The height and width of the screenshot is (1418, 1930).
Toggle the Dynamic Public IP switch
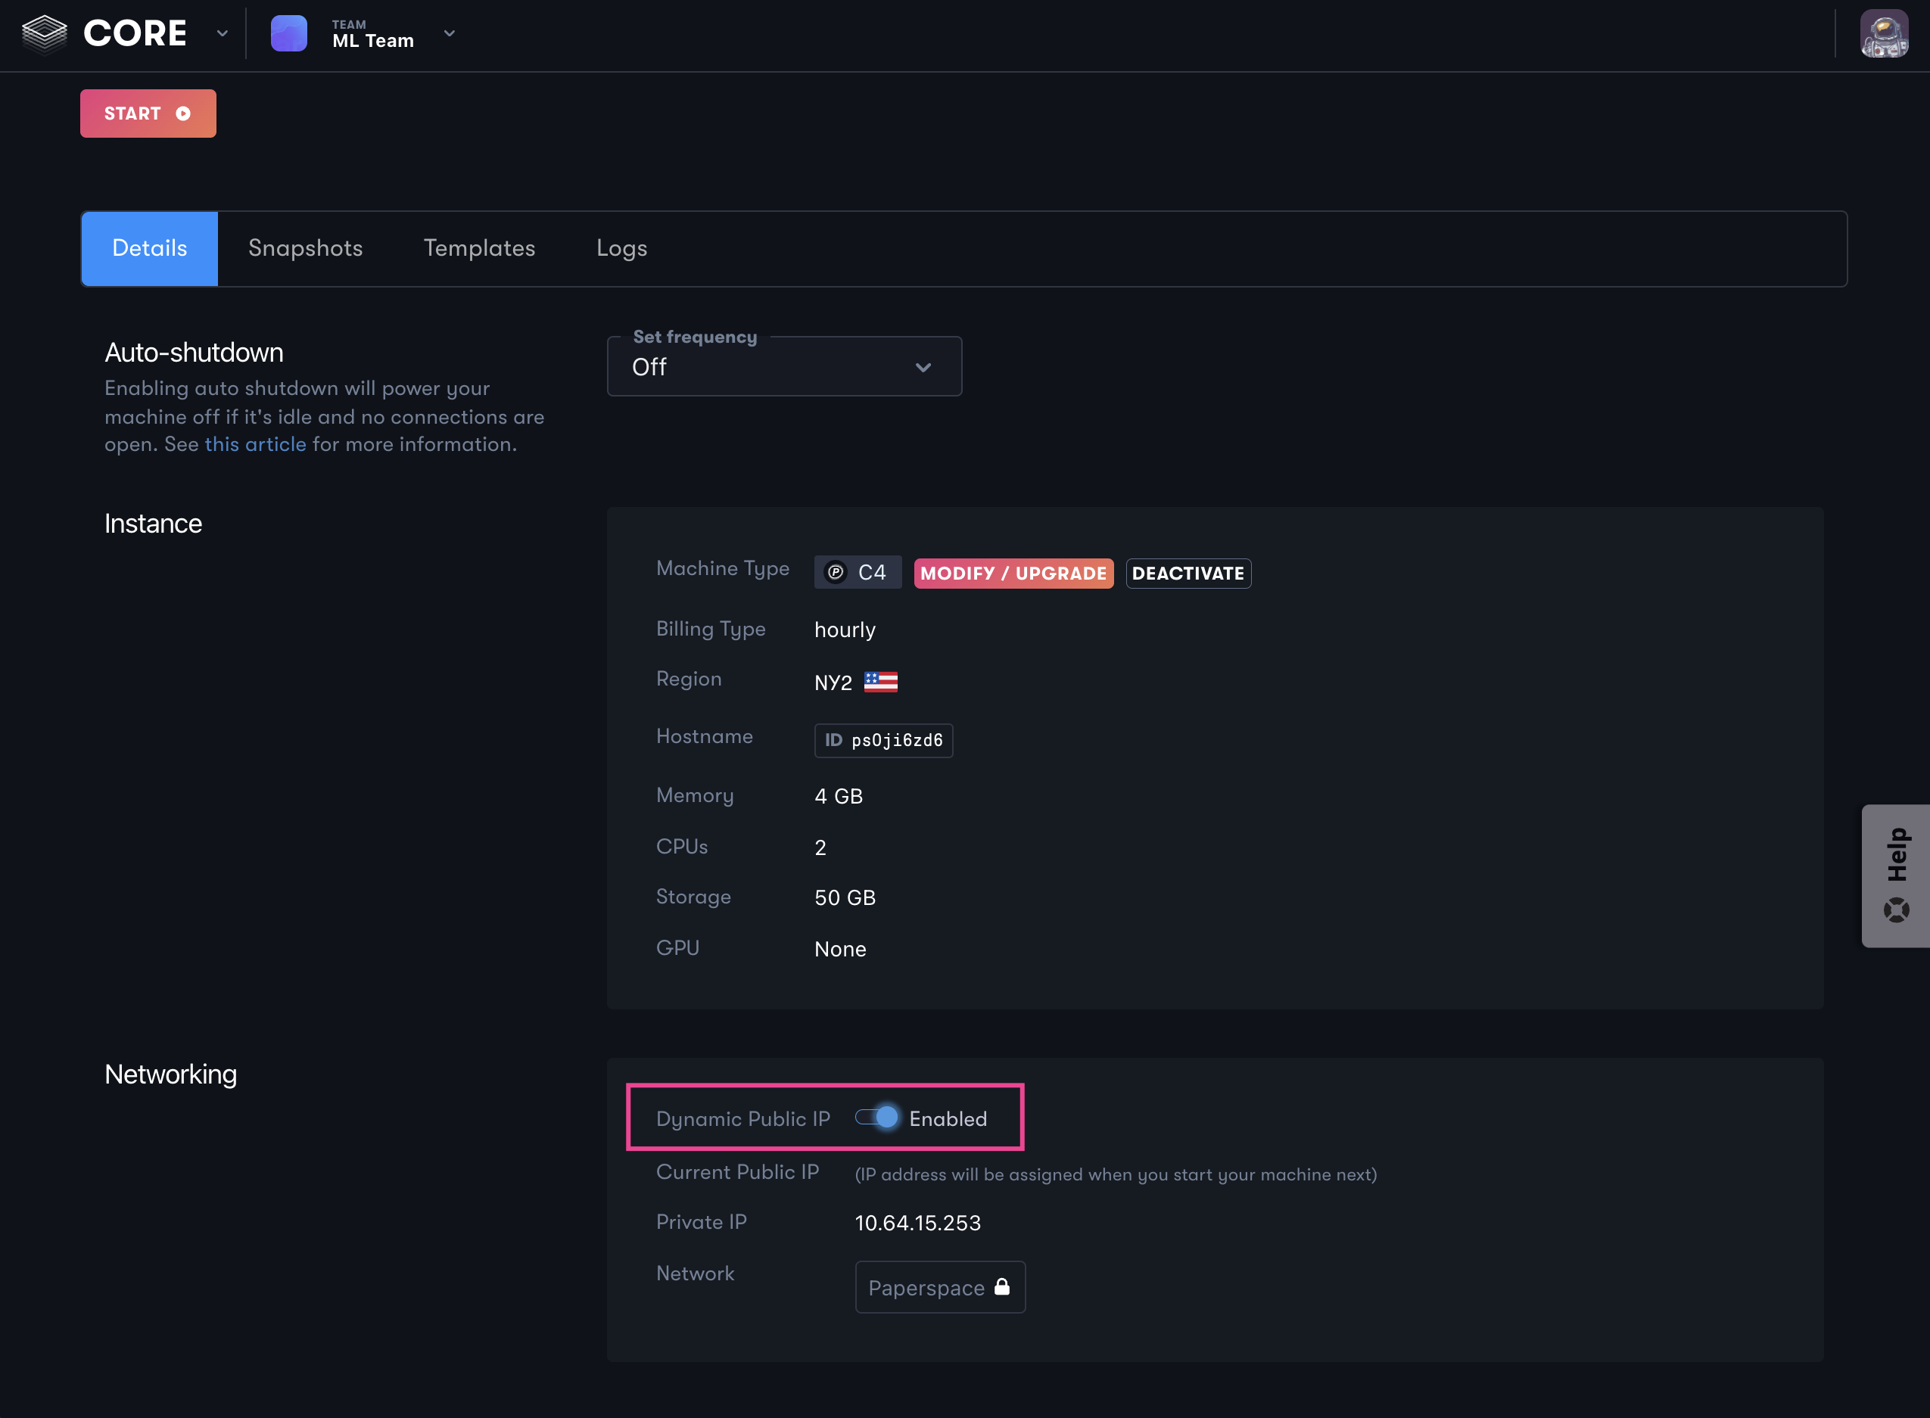(876, 1118)
